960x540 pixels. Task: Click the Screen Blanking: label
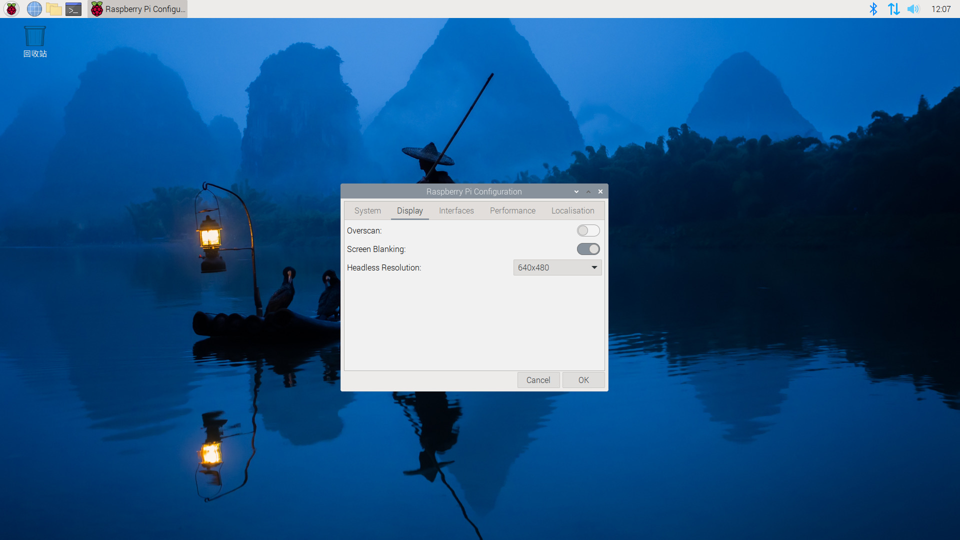click(376, 249)
